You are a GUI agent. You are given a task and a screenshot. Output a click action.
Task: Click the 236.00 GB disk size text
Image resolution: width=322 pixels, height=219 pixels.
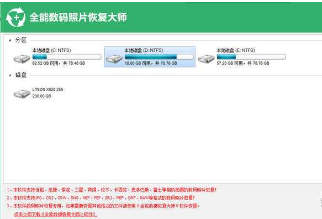41,96
